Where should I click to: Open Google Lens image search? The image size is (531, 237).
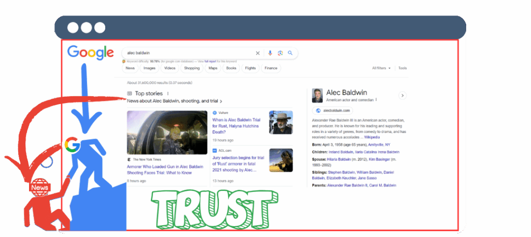point(280,53)
